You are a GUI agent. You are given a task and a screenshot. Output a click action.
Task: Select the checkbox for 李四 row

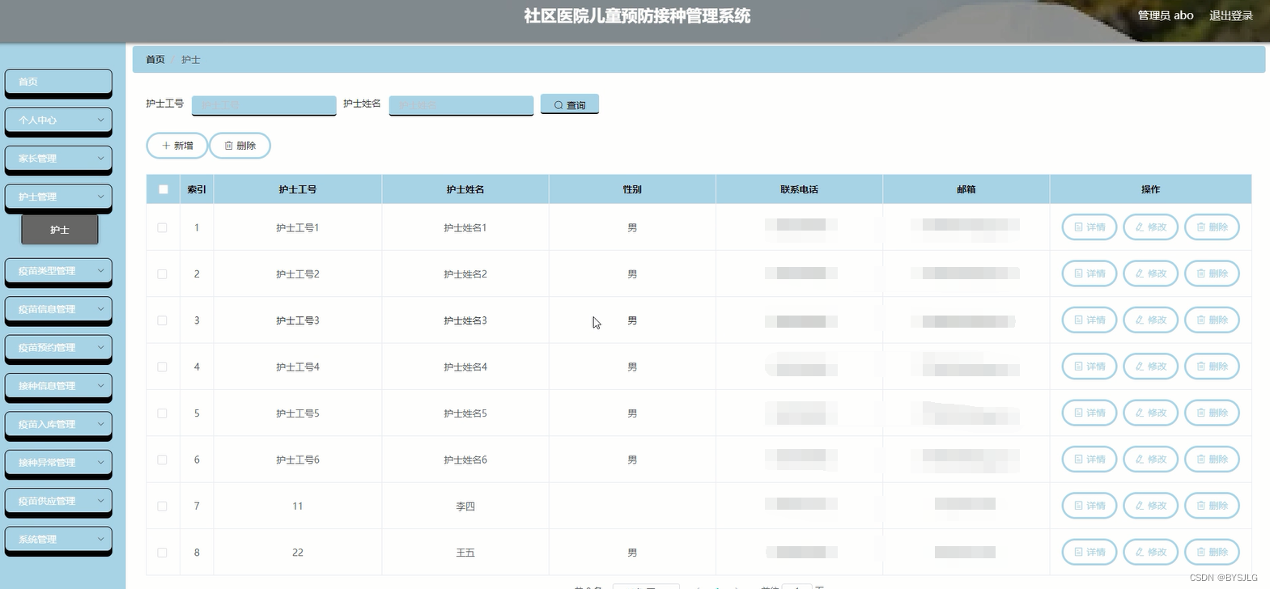[x=162, y=506]
